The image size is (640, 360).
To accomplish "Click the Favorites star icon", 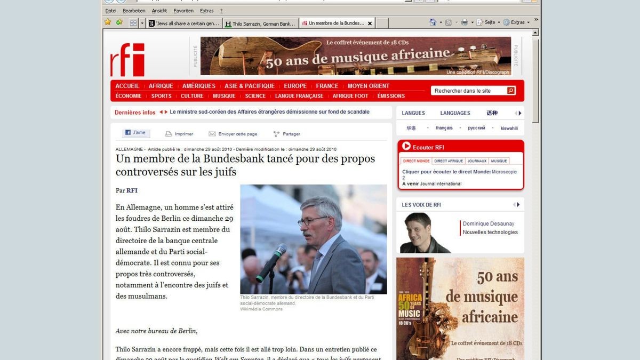I will (108, 22).
